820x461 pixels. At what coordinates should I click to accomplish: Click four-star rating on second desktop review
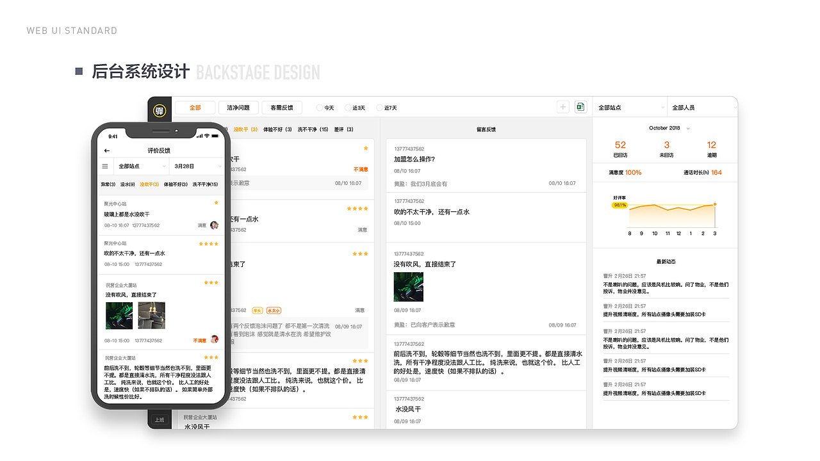[357, 209]
